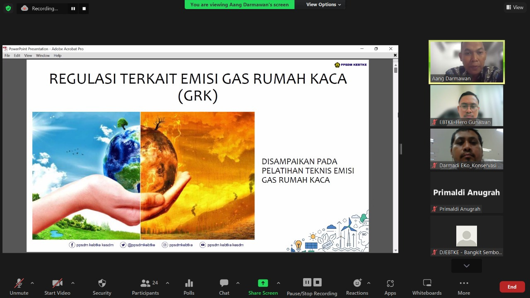530x298 pixels.
Task: Open the Window menu in Acrobat
Action: 43,55
